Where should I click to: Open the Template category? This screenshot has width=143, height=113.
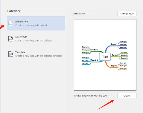36,54
